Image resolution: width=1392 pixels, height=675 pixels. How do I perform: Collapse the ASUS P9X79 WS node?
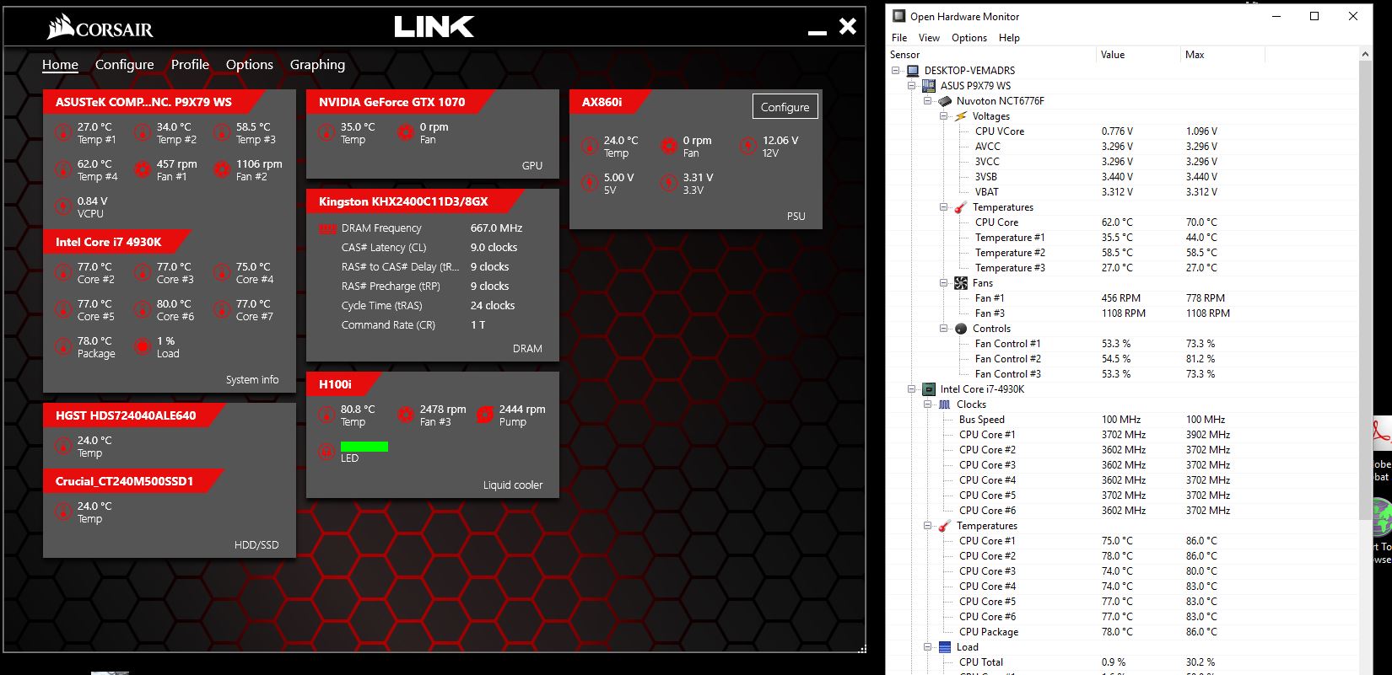pyautogui.click(x=912, y=86)
